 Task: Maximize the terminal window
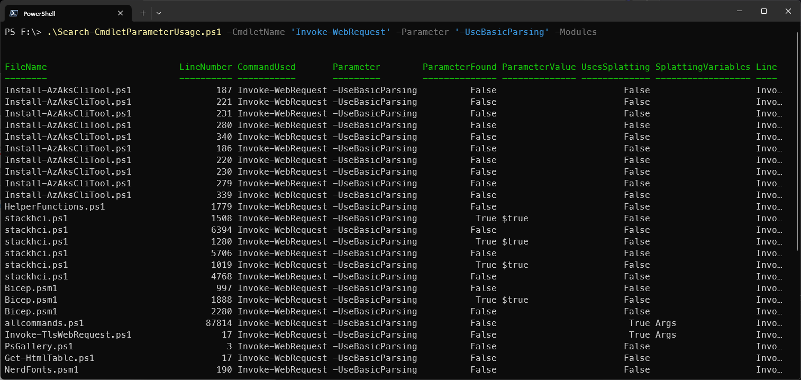pos(764,11)
